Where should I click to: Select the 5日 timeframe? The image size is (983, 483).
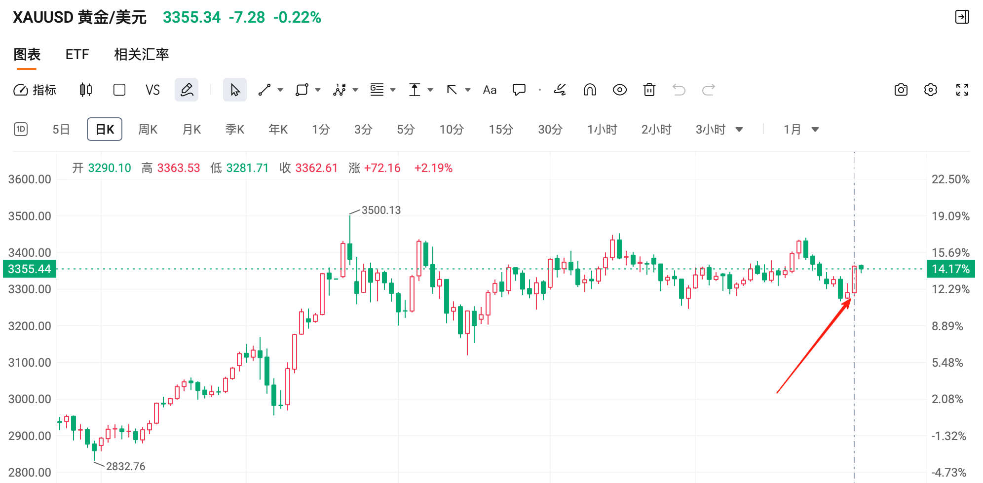tap(61, 129)
